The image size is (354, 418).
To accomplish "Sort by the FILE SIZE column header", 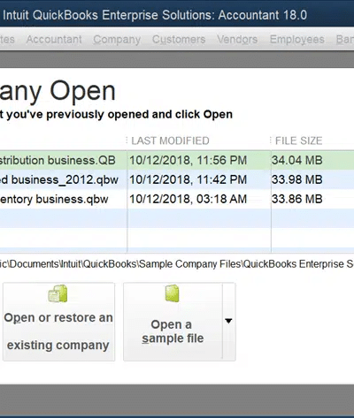I will [x=298, y=141].
